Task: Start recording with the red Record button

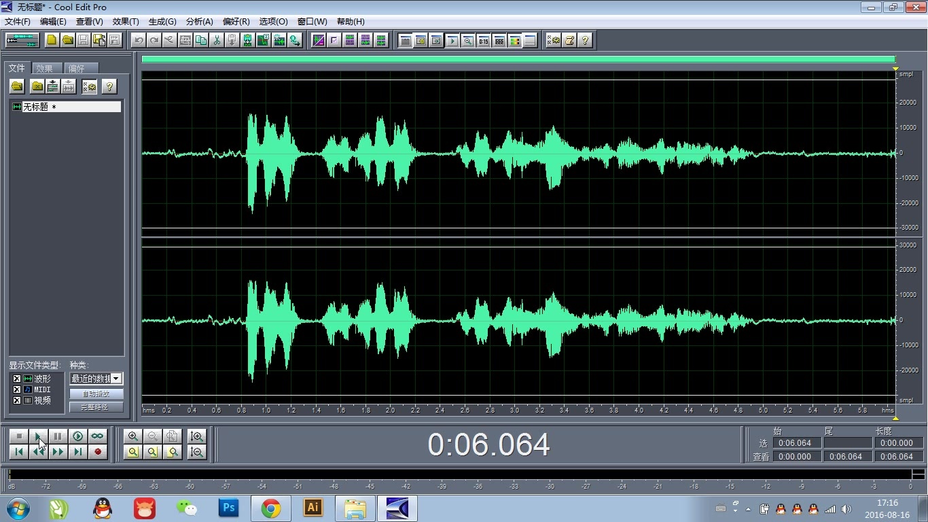Action: click(98, 451)
